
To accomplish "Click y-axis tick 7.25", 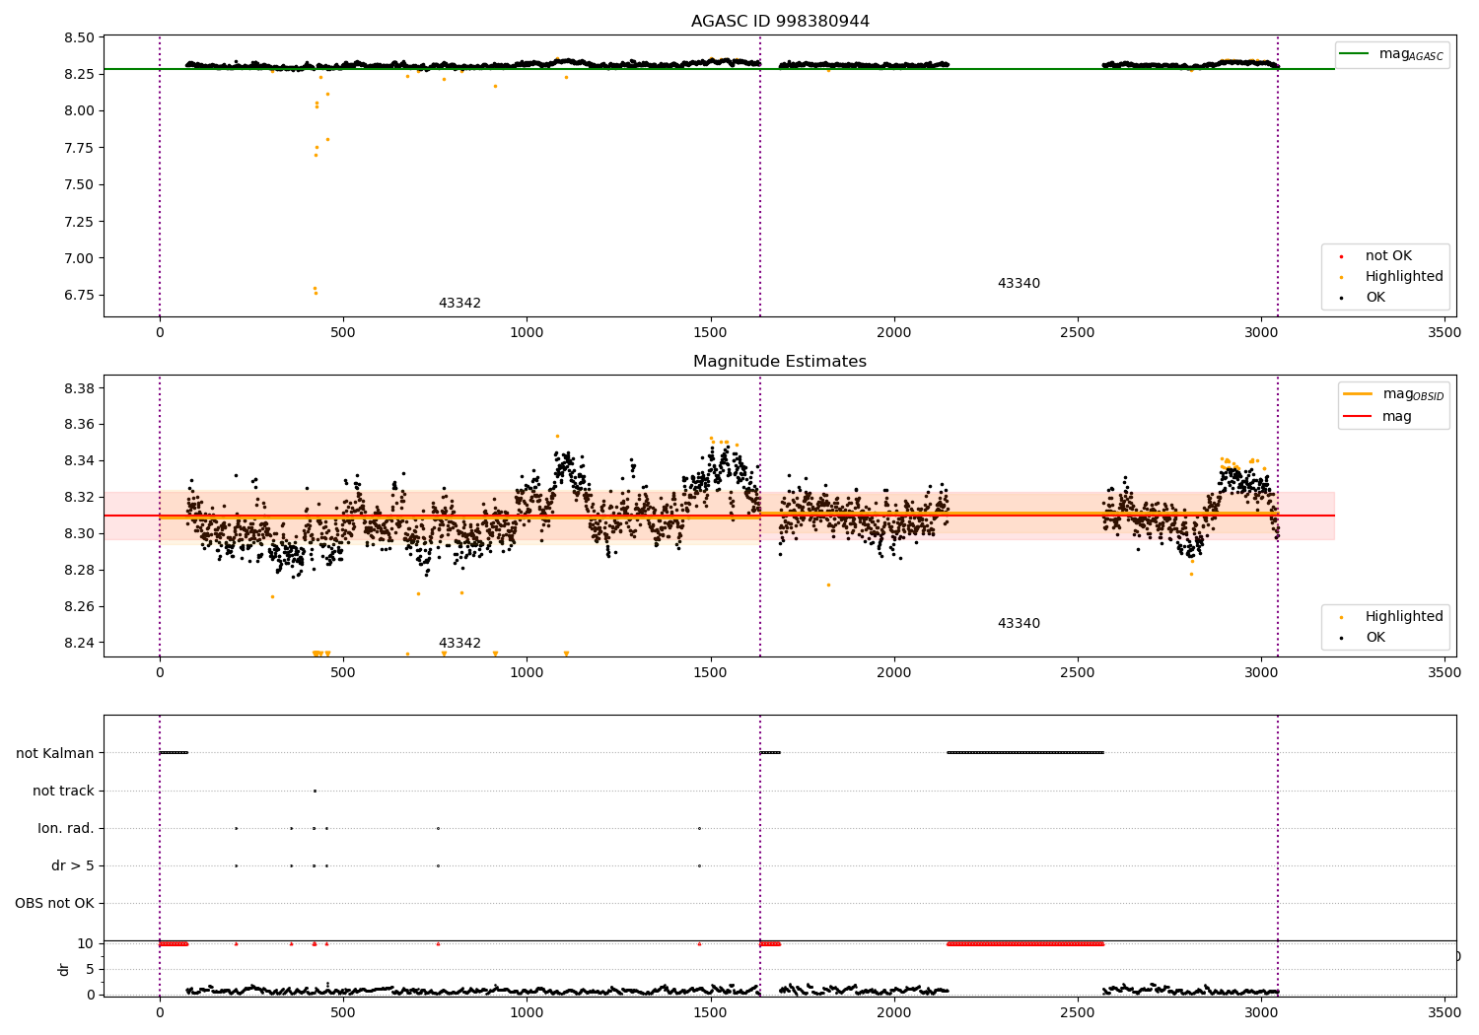I will click(x=78, y=222).
